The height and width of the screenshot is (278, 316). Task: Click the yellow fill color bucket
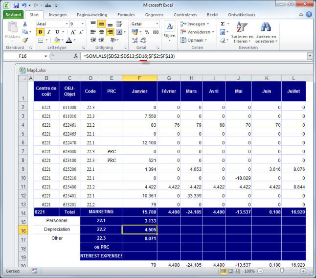(x=57, y=40)
